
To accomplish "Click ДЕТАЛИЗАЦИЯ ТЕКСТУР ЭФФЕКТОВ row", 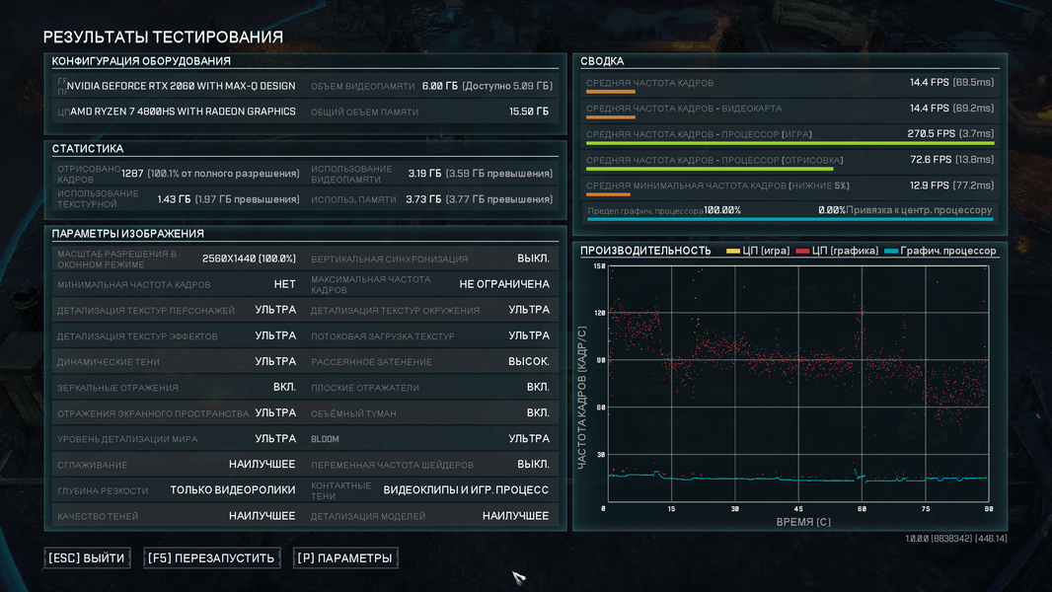I will pyautogui.click(x=178, y=335).
